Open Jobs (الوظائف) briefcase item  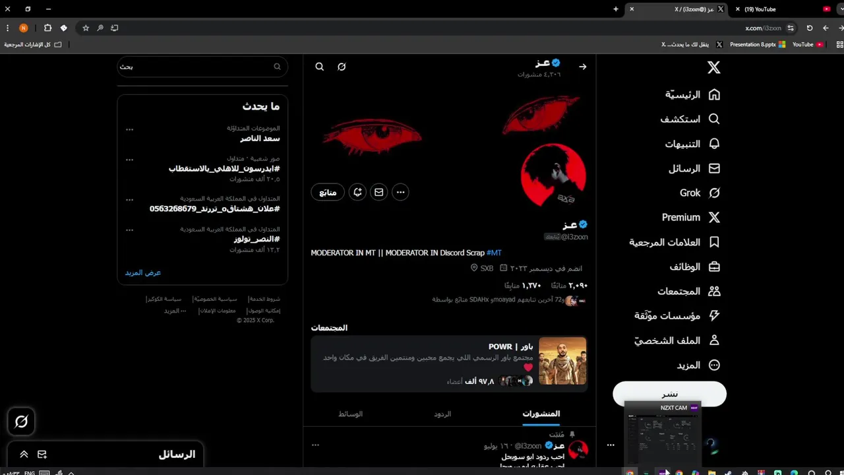point(695,267)
